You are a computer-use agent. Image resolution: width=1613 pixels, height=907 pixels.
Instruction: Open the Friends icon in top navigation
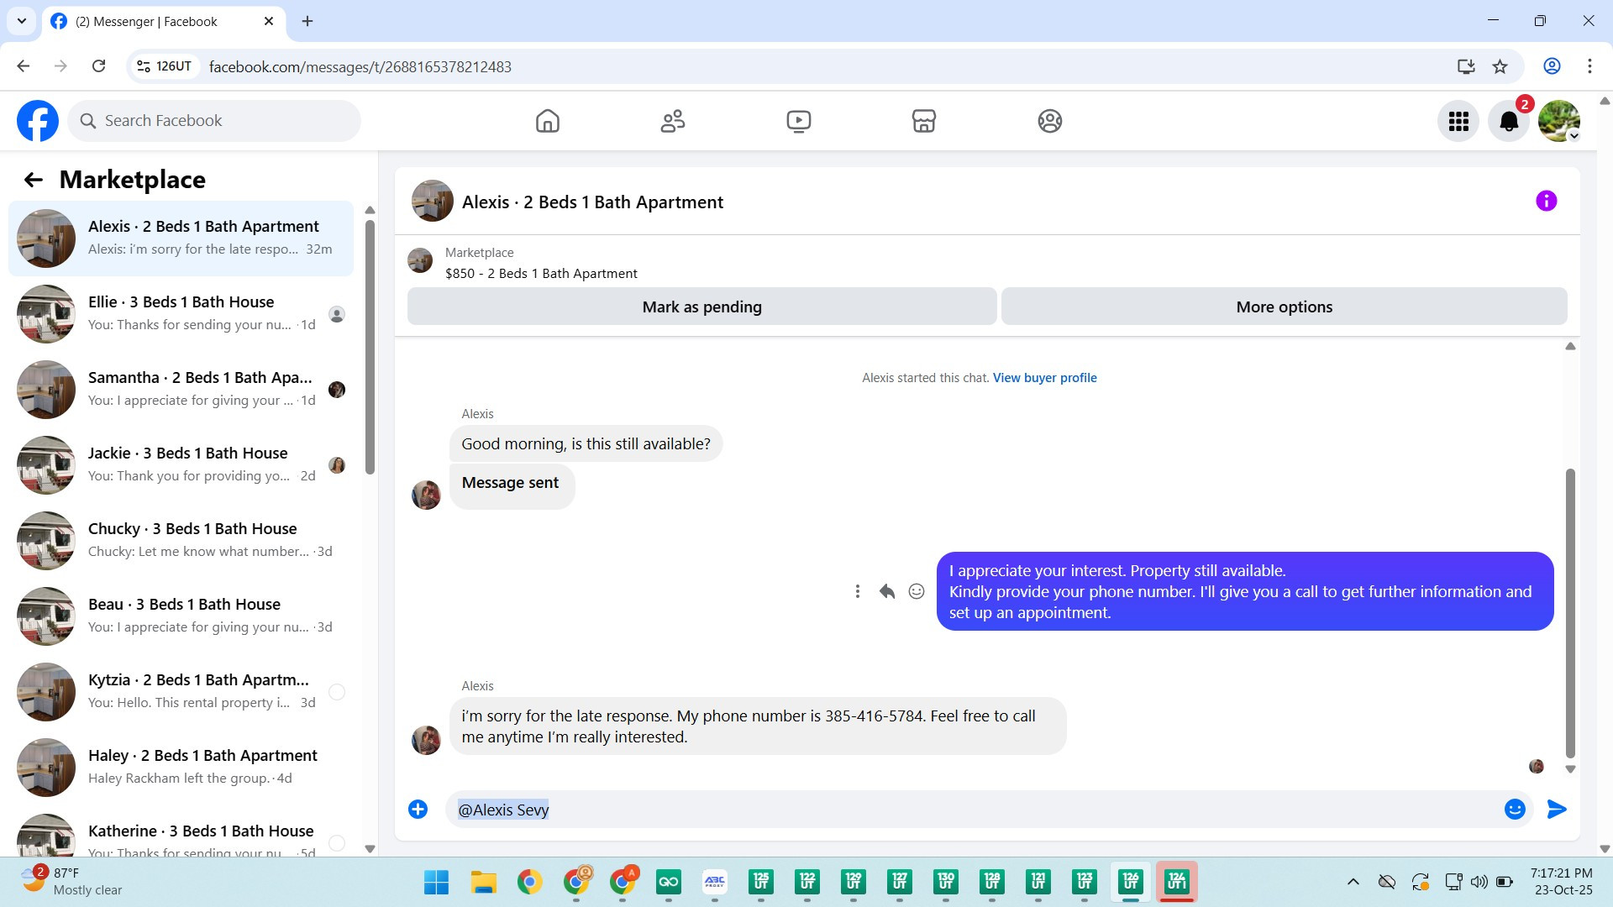(x=672, y=121)
